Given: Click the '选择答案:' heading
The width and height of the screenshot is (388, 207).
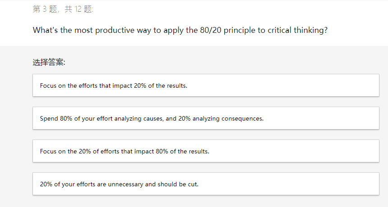Looking at the screenshot, I should point(49,63).
